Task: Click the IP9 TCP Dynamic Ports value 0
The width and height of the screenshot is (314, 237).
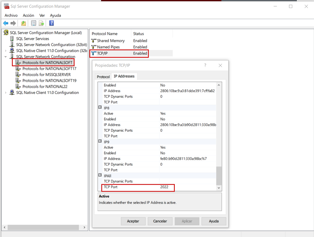Action: click(x=161, y=164)
